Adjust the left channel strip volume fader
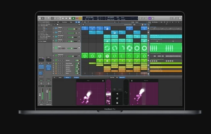The width and height of the screenshot is (211, 134). click(40, 94)
